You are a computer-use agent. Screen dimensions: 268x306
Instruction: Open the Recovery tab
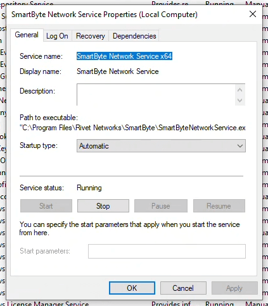point(91,36)
